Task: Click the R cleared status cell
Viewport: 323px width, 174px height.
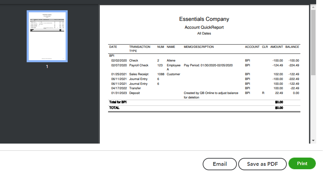Action: (263, 93)
